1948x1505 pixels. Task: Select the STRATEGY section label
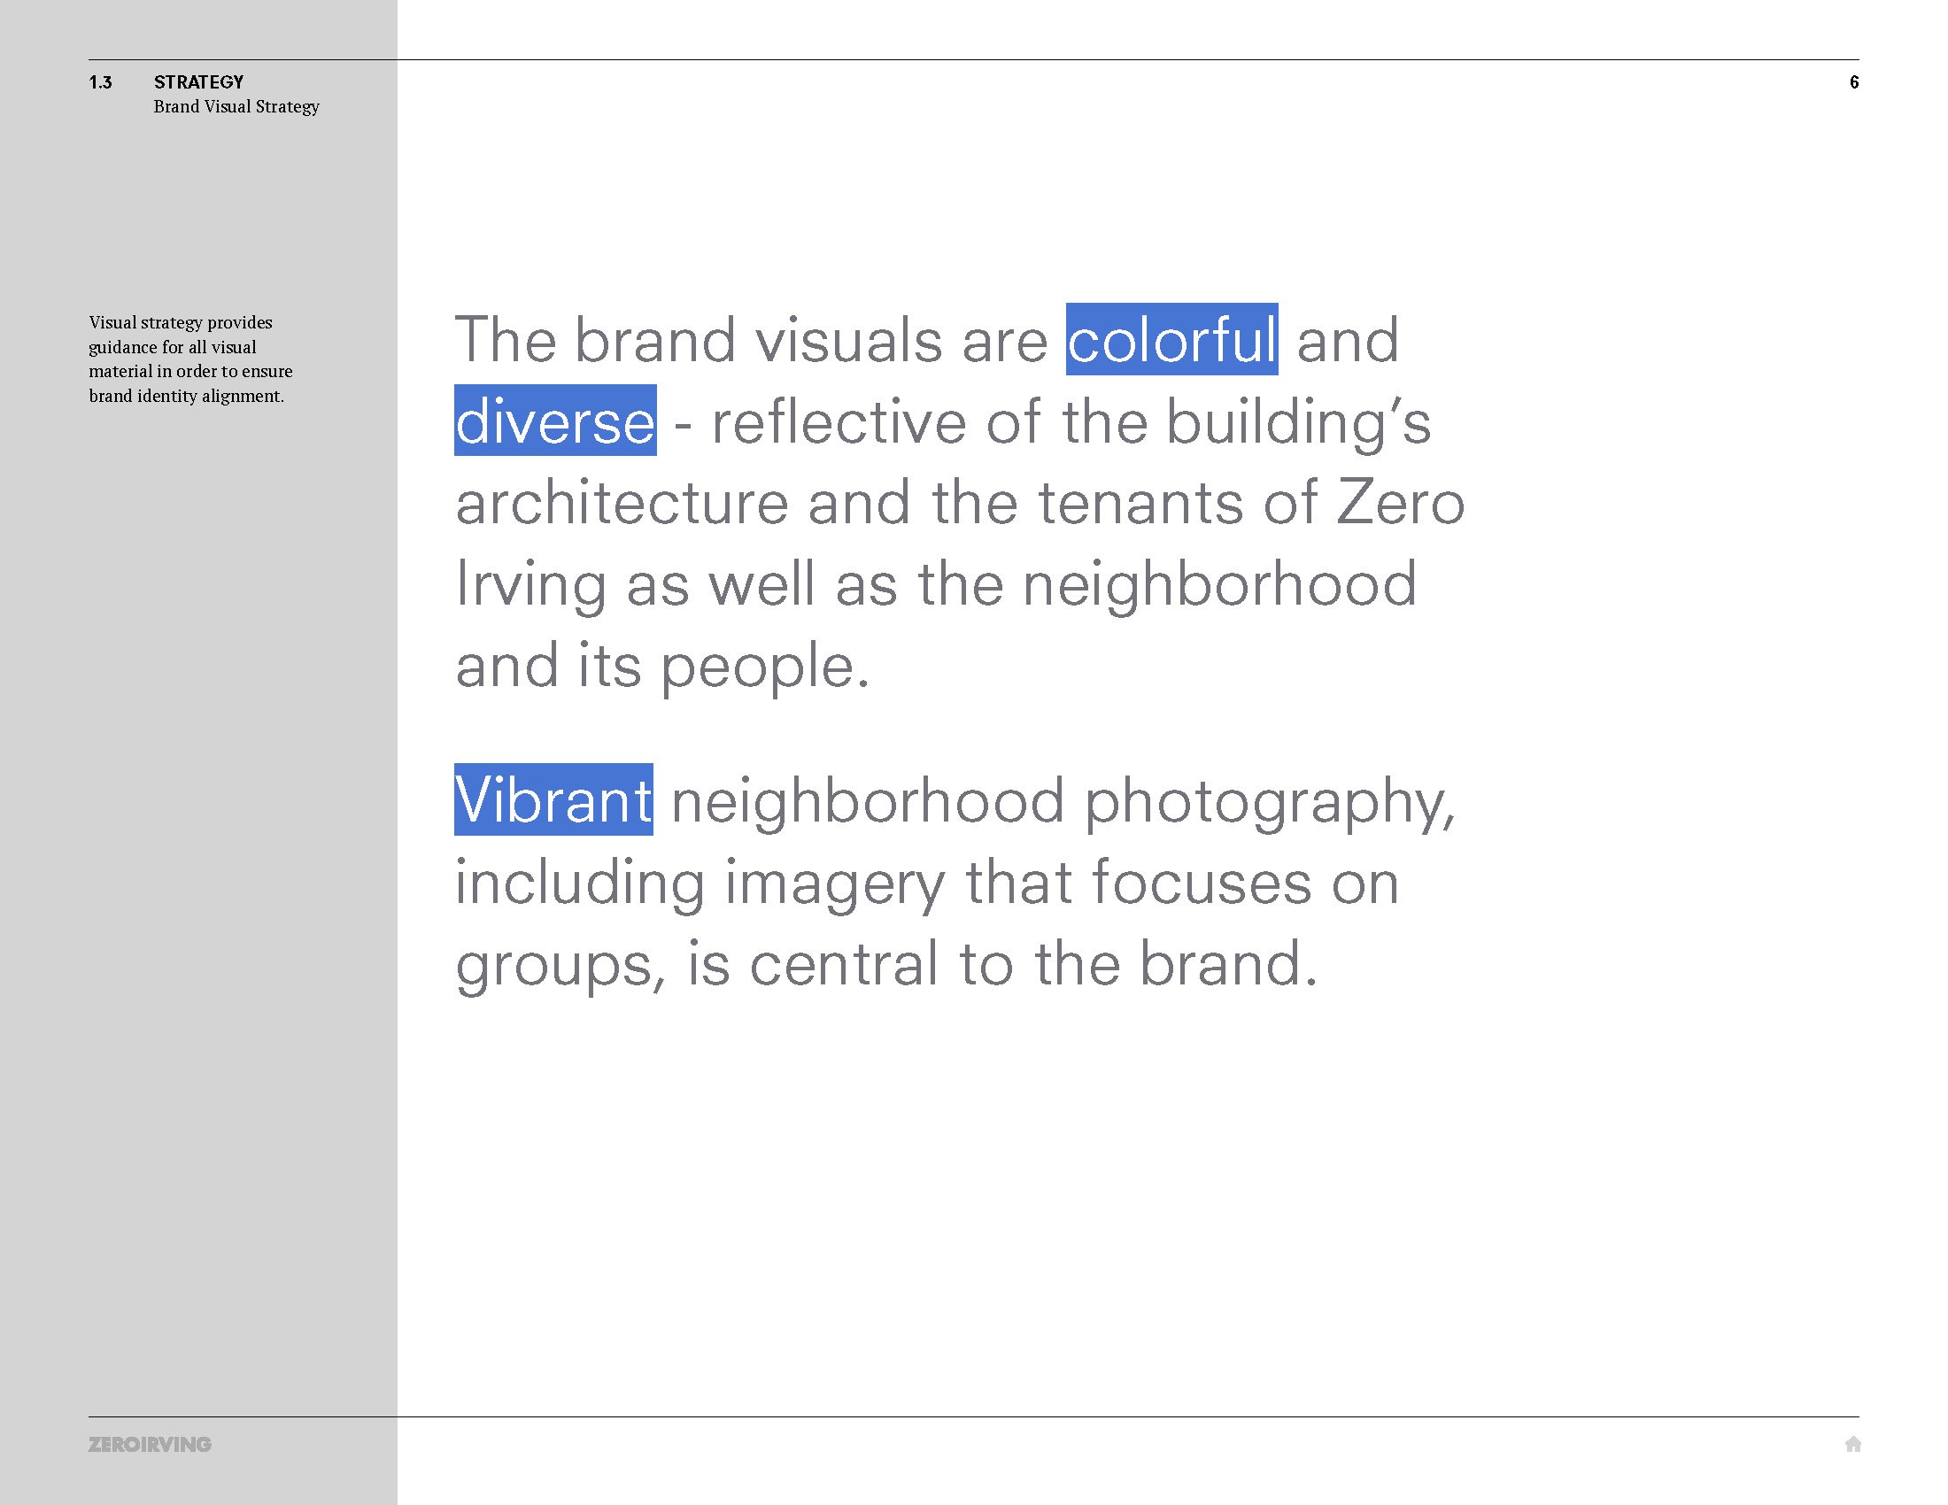click(198, 82)
